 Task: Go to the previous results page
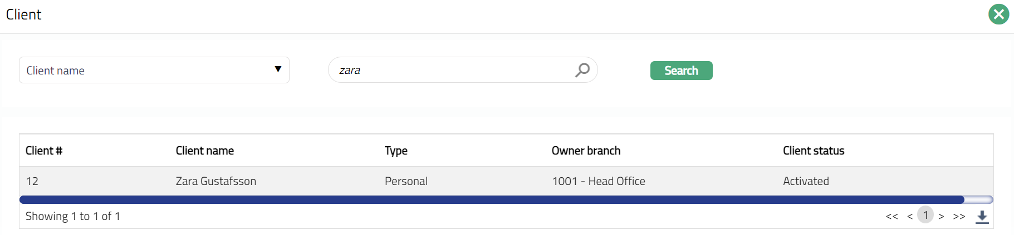pos(910,217)
